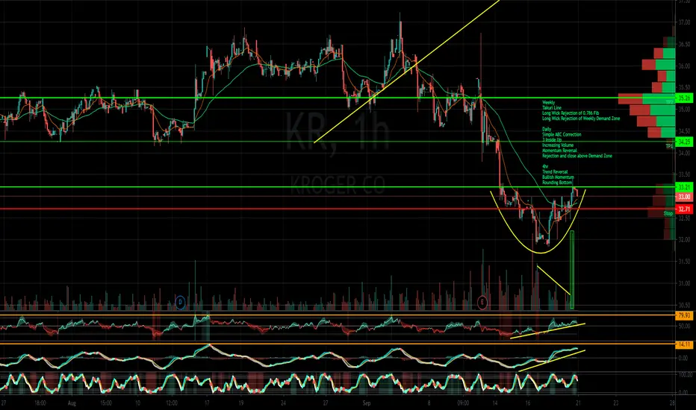
Task: Click the 'Sep' label on time axis
Action: point(366,403)
